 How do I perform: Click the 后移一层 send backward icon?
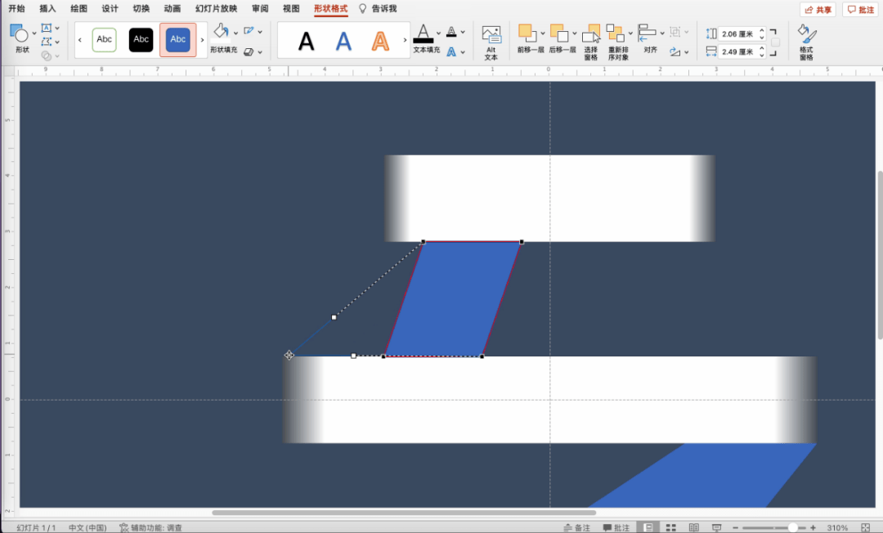(x=560, y=34)
